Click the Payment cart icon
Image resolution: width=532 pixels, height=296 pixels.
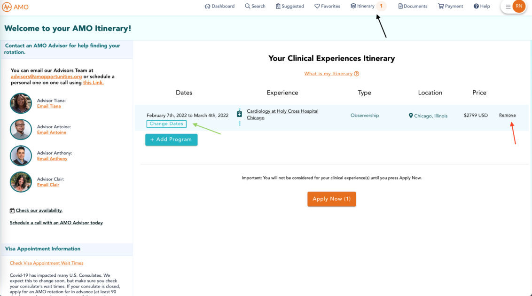441,6
